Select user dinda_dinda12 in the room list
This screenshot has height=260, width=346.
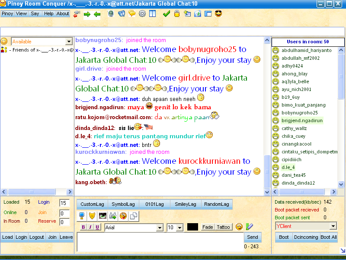[298, 183]
